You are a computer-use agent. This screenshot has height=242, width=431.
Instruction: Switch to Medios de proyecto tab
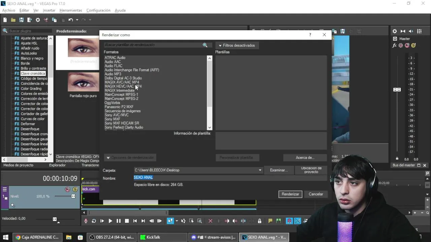(18, 165)
